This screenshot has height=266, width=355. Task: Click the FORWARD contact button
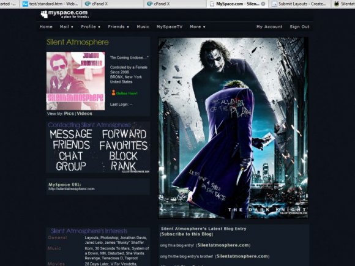124,134
